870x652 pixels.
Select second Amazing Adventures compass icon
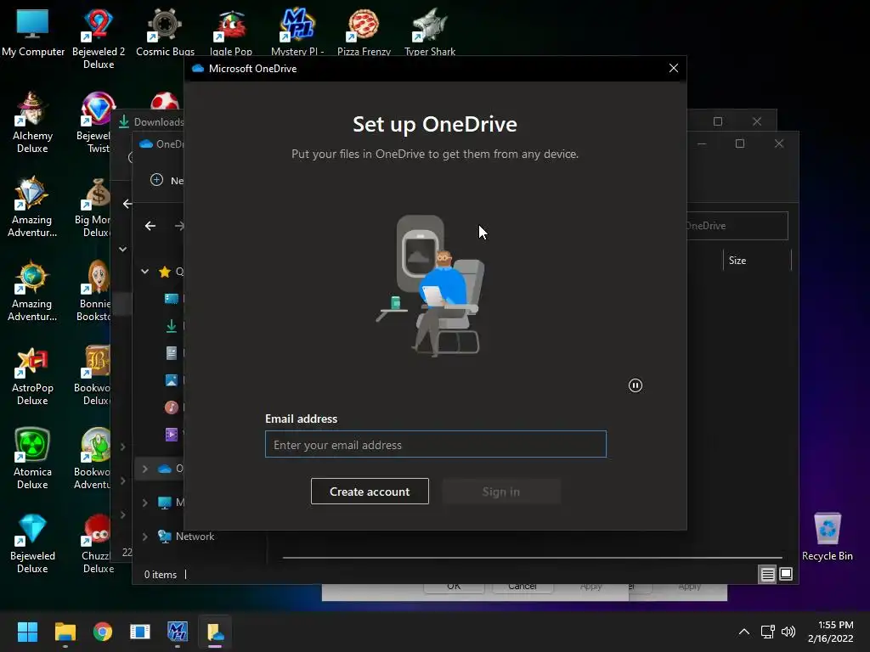(x=31, y=290)
